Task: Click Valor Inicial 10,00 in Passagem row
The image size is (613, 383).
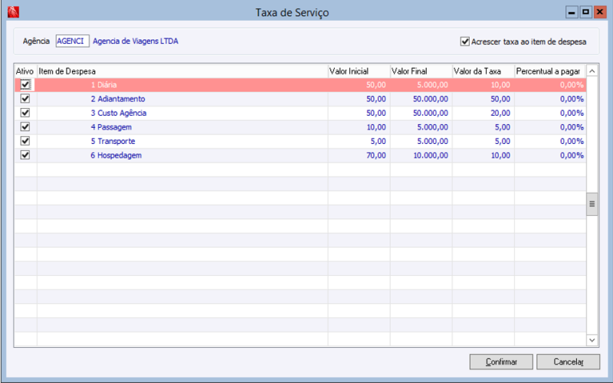Action: pyautogui.click(x=376, y=127)
